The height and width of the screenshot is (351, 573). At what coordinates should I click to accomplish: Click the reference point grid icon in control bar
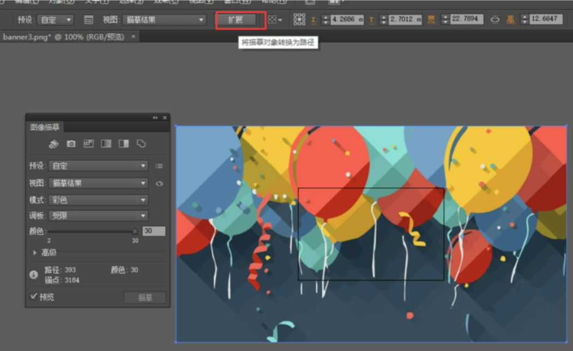click(299, 20)
